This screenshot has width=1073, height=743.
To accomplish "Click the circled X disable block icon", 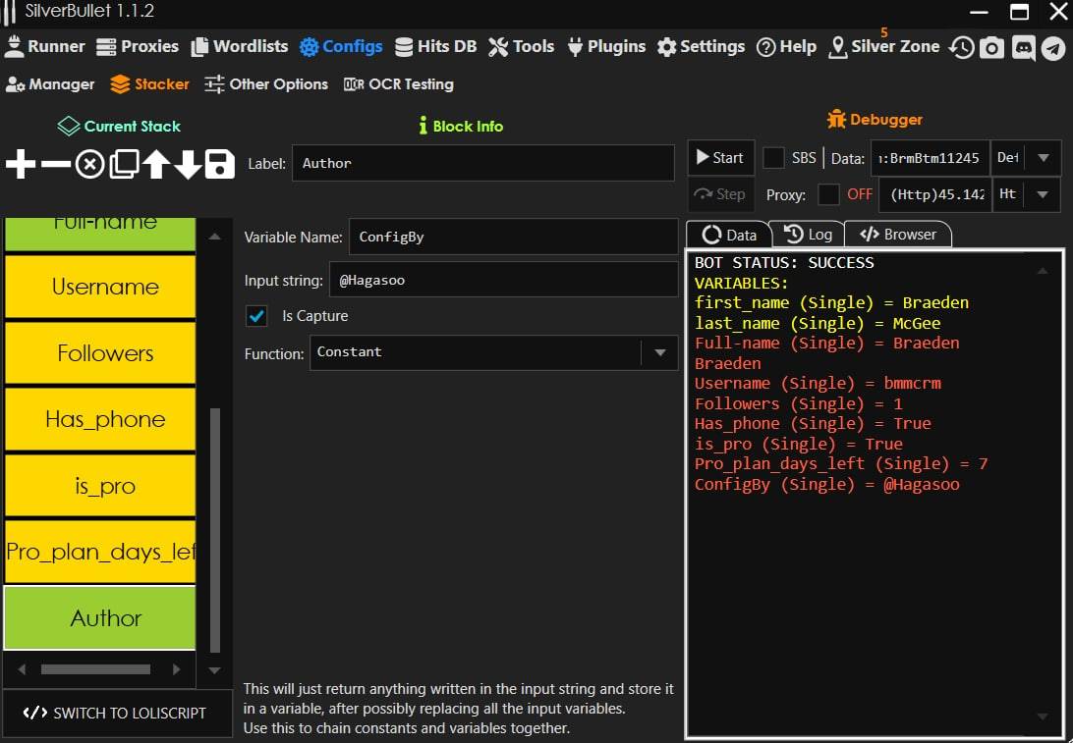I will [x=89, y=164].
